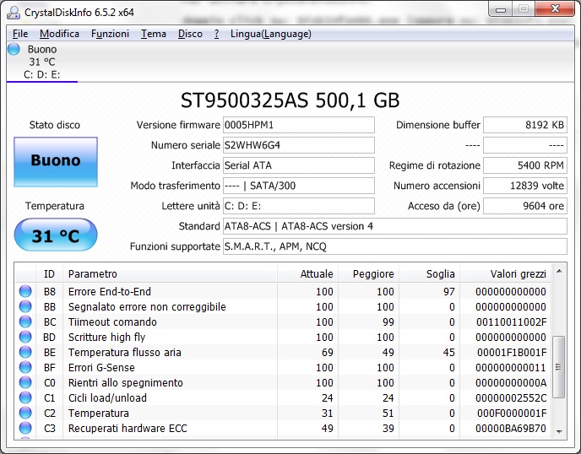Click status orb of Cicli load/unload row

point(25,397)
